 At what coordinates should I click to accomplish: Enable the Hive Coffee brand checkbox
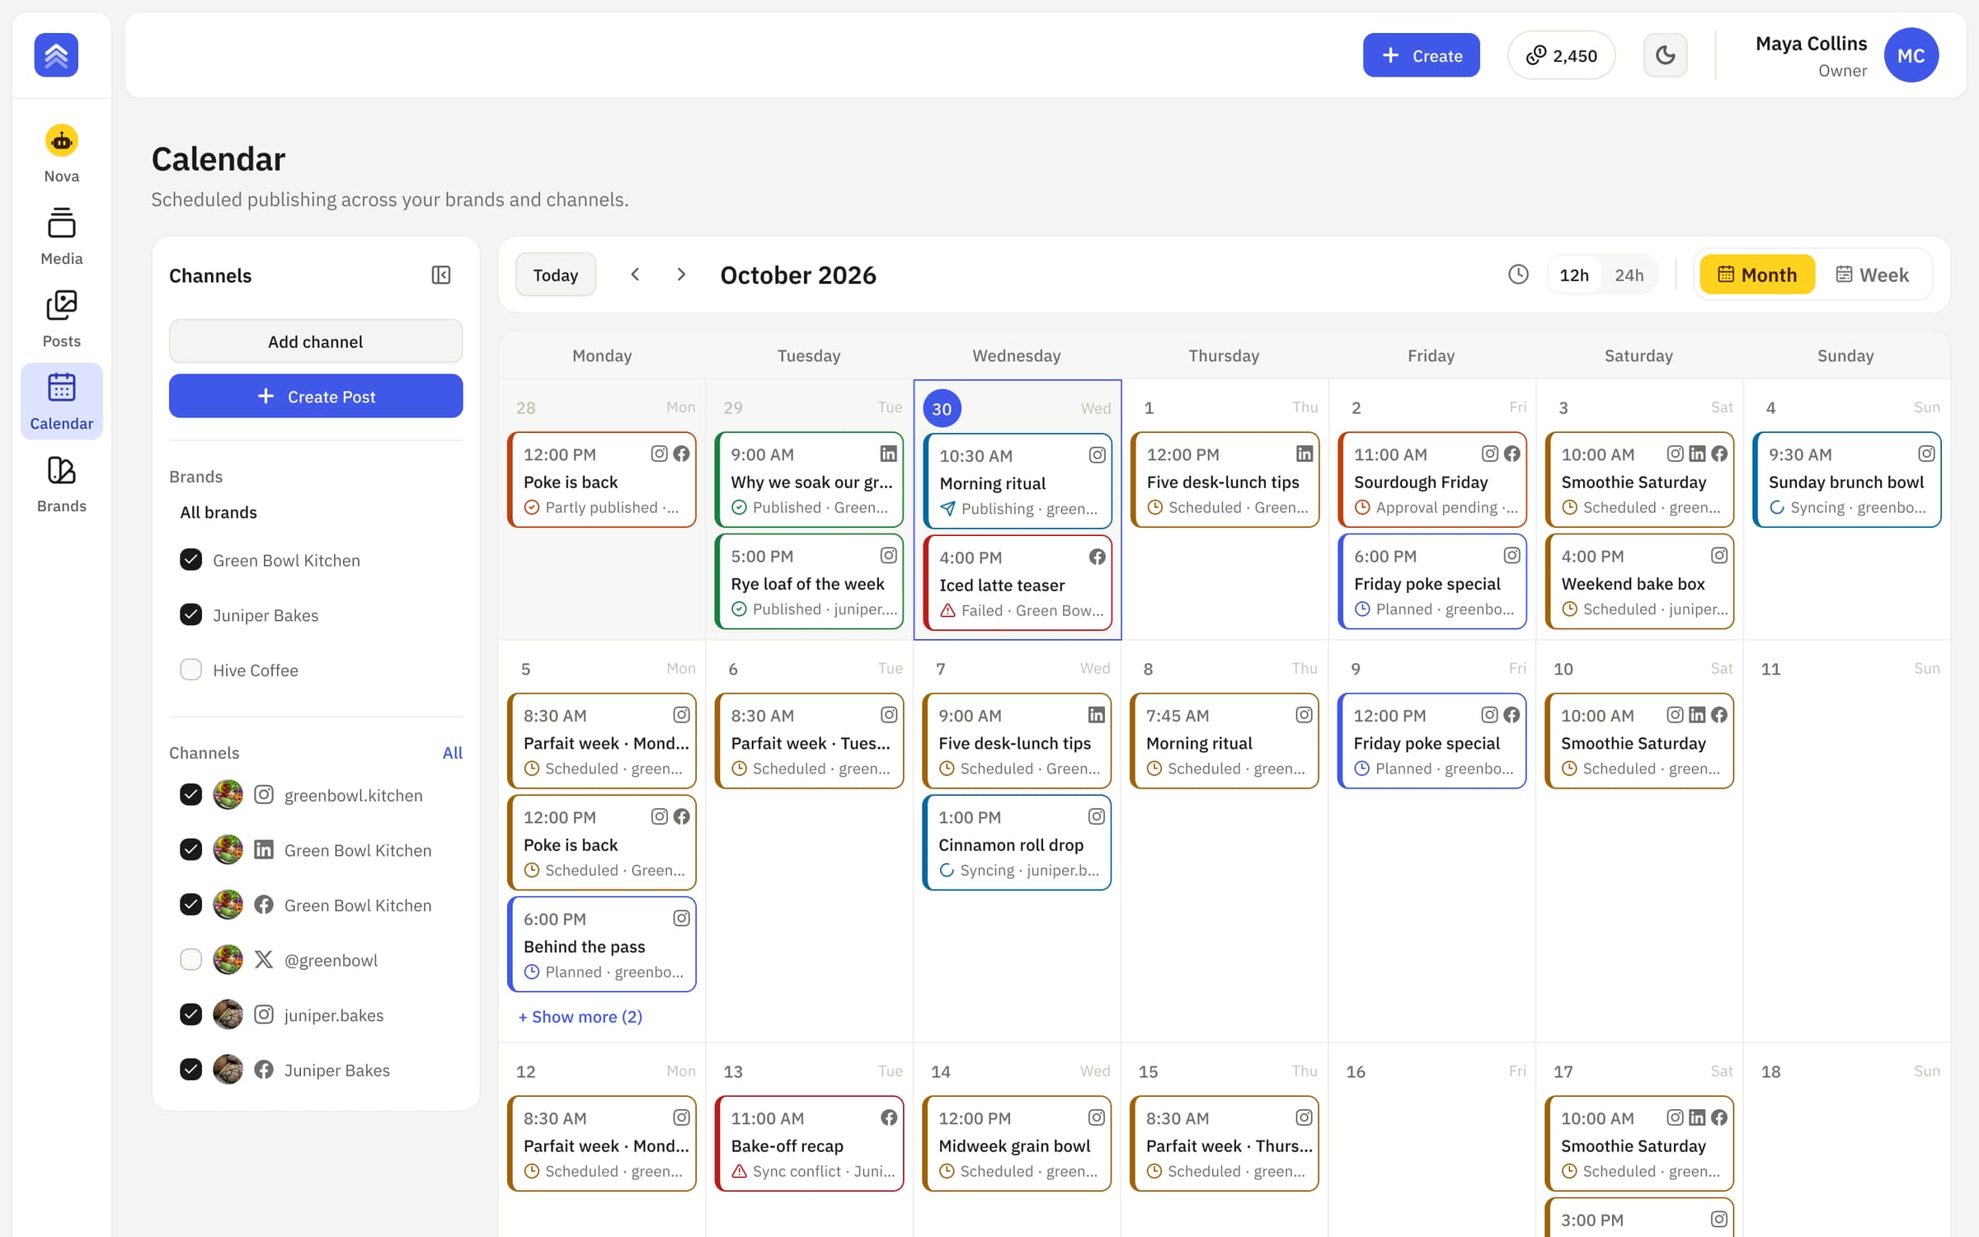[x=190, y=670]
